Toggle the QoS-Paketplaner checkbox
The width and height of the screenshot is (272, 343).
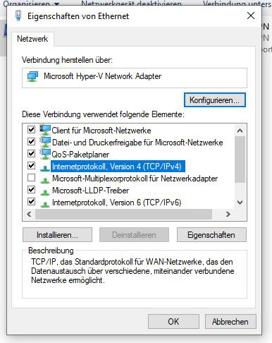coord(31,154)
